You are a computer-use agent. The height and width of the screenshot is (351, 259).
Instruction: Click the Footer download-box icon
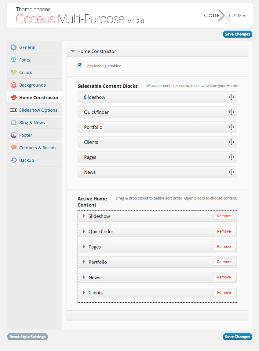pos(14,135)
